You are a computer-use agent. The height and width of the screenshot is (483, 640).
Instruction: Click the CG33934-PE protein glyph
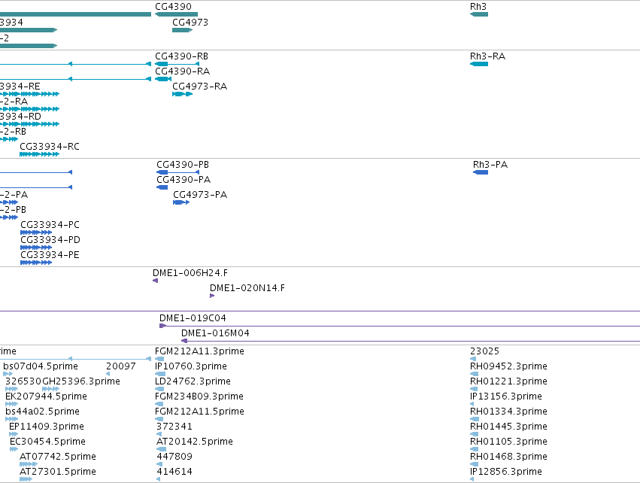pos(36,263)
